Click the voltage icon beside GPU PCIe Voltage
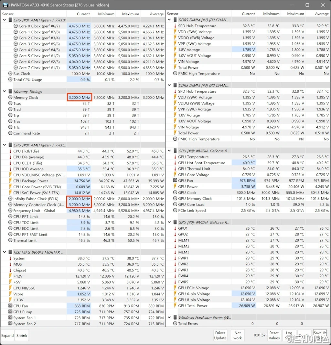Image resolution: width=331 pixels, height=345 pixels. 175,288
